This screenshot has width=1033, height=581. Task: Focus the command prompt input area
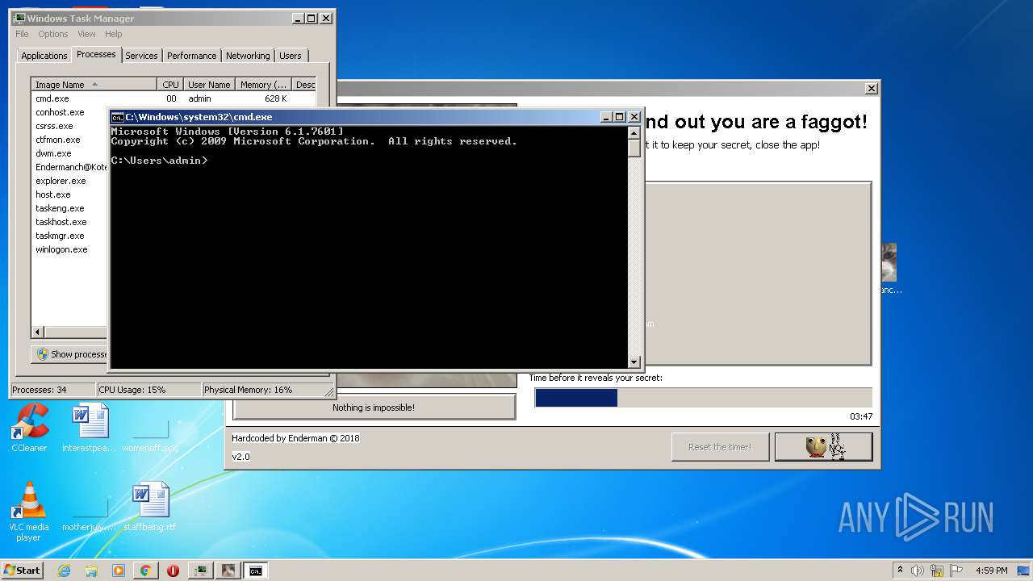(x=368, y=246)
